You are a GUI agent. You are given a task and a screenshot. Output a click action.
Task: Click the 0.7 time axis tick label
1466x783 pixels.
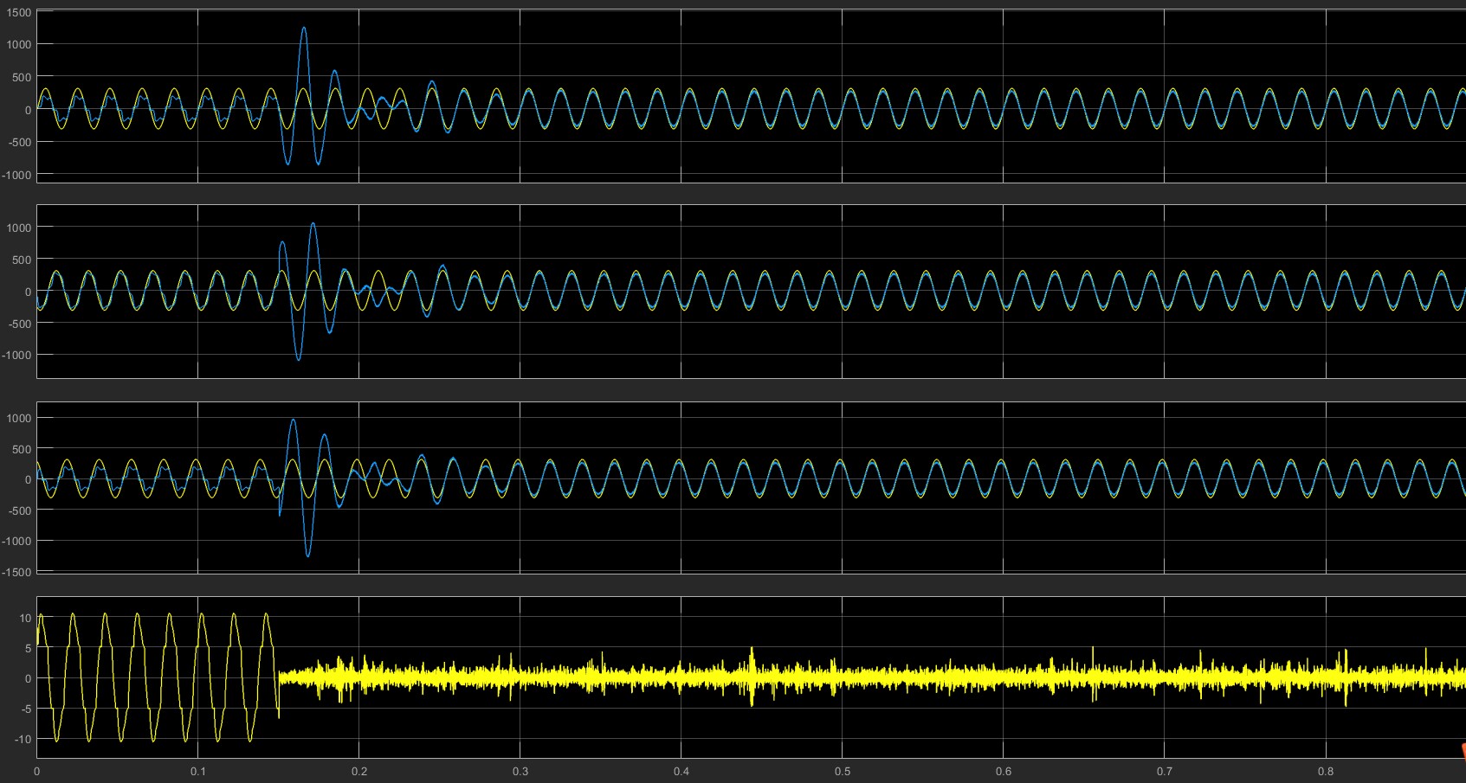tap(1165, 772)
